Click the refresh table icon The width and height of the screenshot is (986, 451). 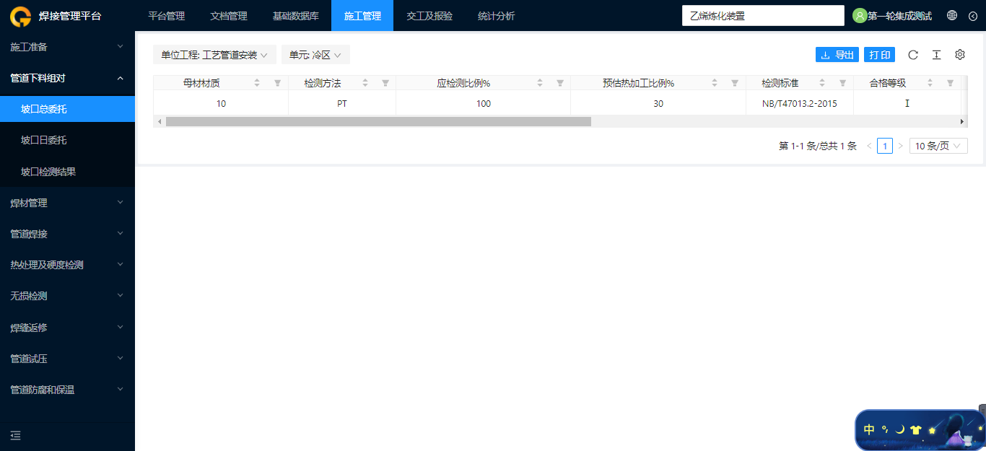(913, 55)
